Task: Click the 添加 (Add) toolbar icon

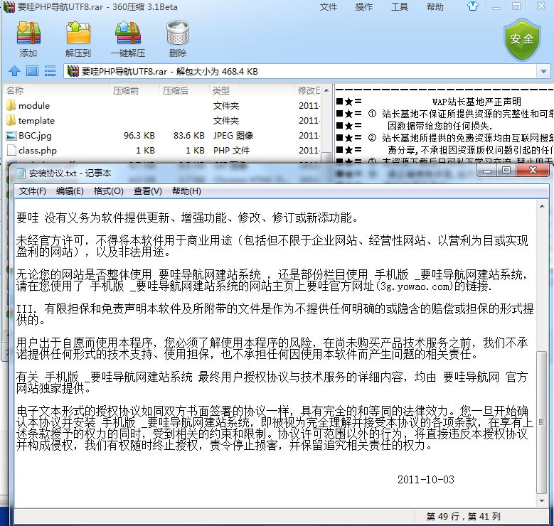Action: pyautogui.click(x=28, y=38)
